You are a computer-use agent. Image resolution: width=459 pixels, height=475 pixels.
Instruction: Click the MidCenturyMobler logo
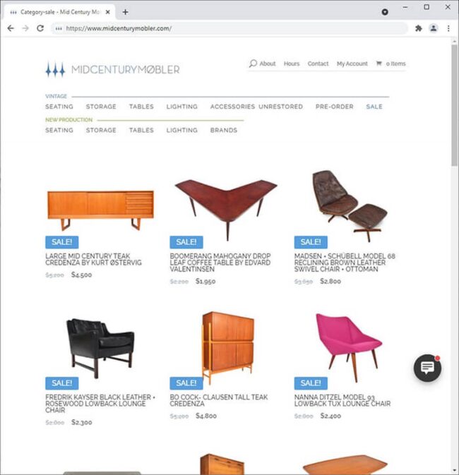click(x=112, y=70)
